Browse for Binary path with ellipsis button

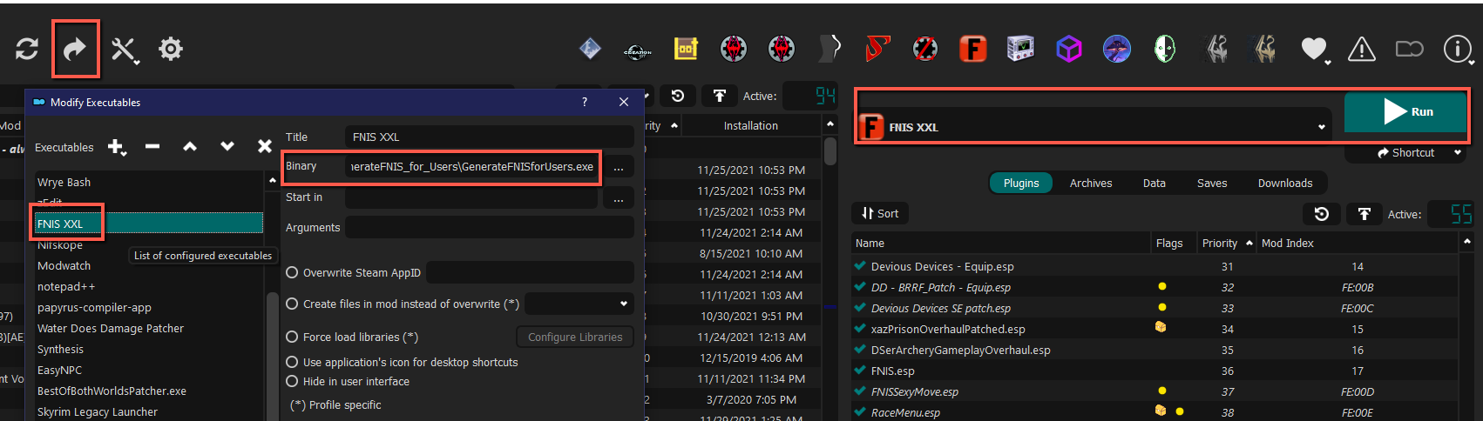coord(619,167)
